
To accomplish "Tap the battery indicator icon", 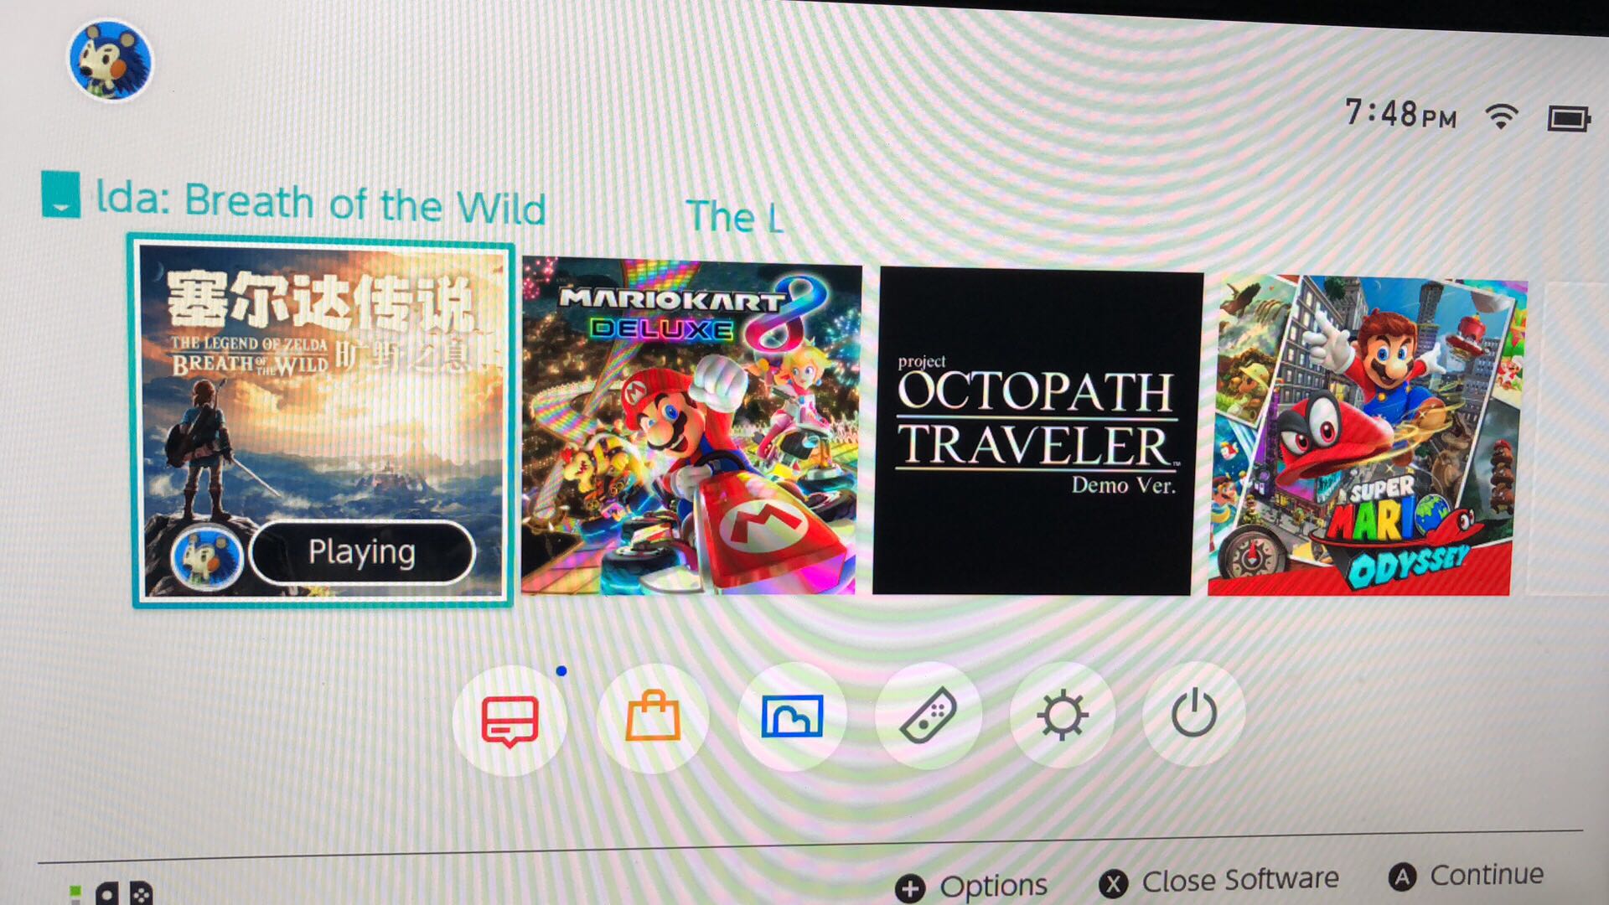I will click(1568, 119).
